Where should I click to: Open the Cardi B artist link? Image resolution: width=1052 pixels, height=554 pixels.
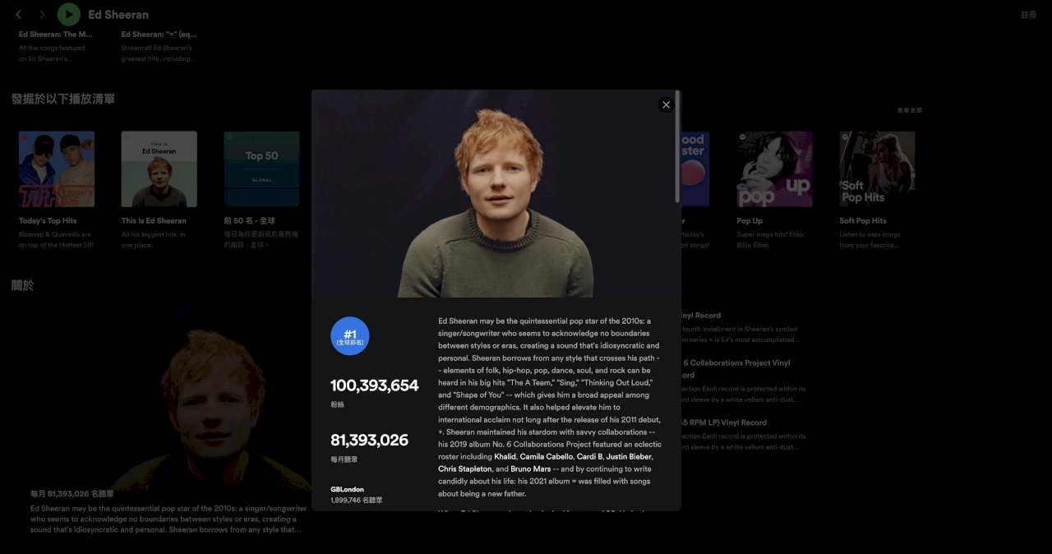[589, 456]
